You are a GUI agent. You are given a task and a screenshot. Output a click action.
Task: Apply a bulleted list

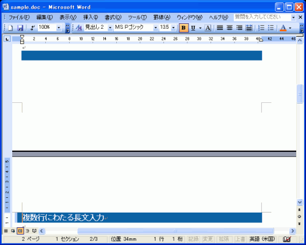pos(271,28)
